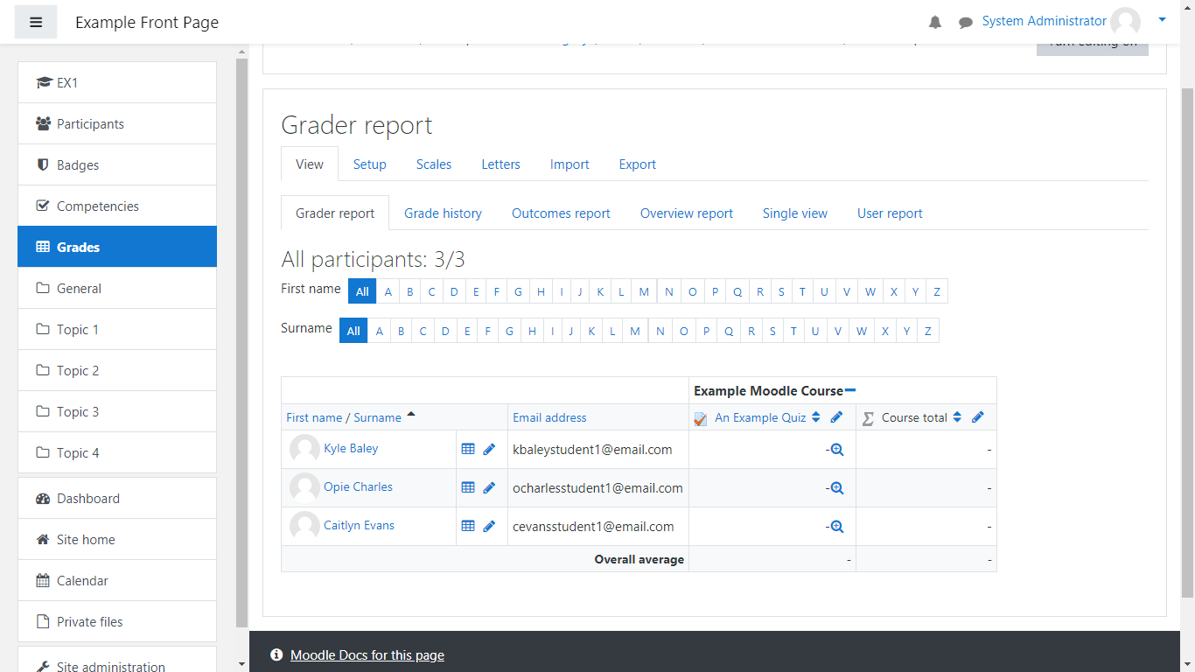
Task: Click the main page vertical scrollbar
Action: coord(1187,341)
